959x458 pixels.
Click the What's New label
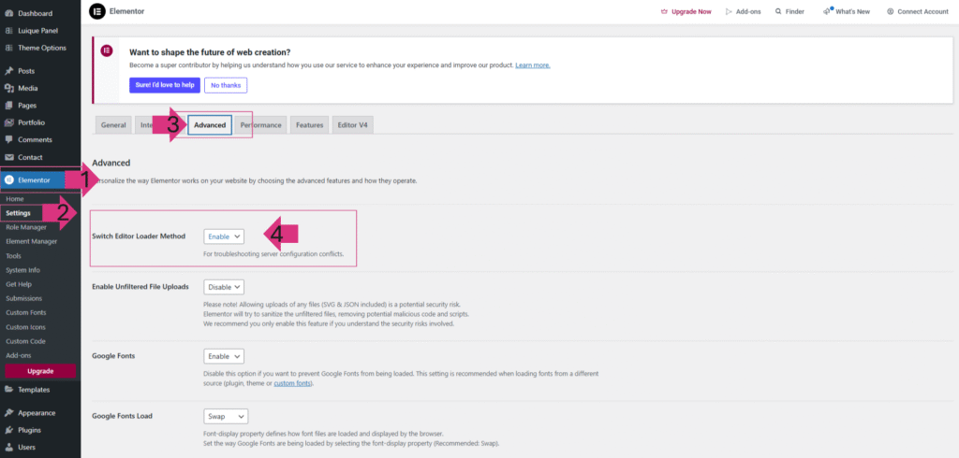click(x=852, y=11)
